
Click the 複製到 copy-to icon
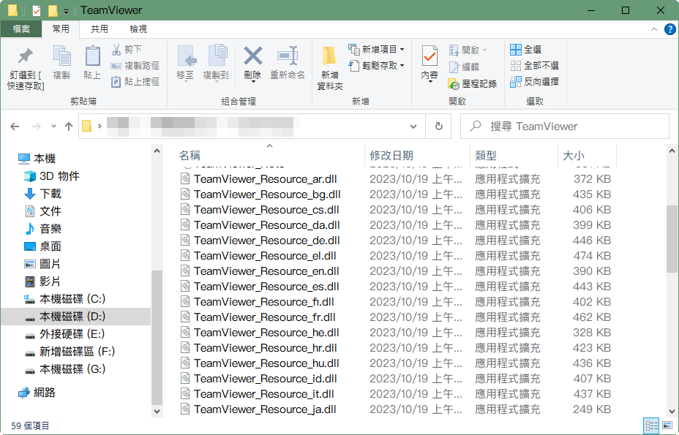(x=218, y=56)
